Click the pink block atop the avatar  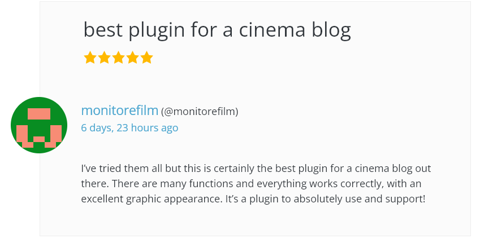(x=39, y=114)
